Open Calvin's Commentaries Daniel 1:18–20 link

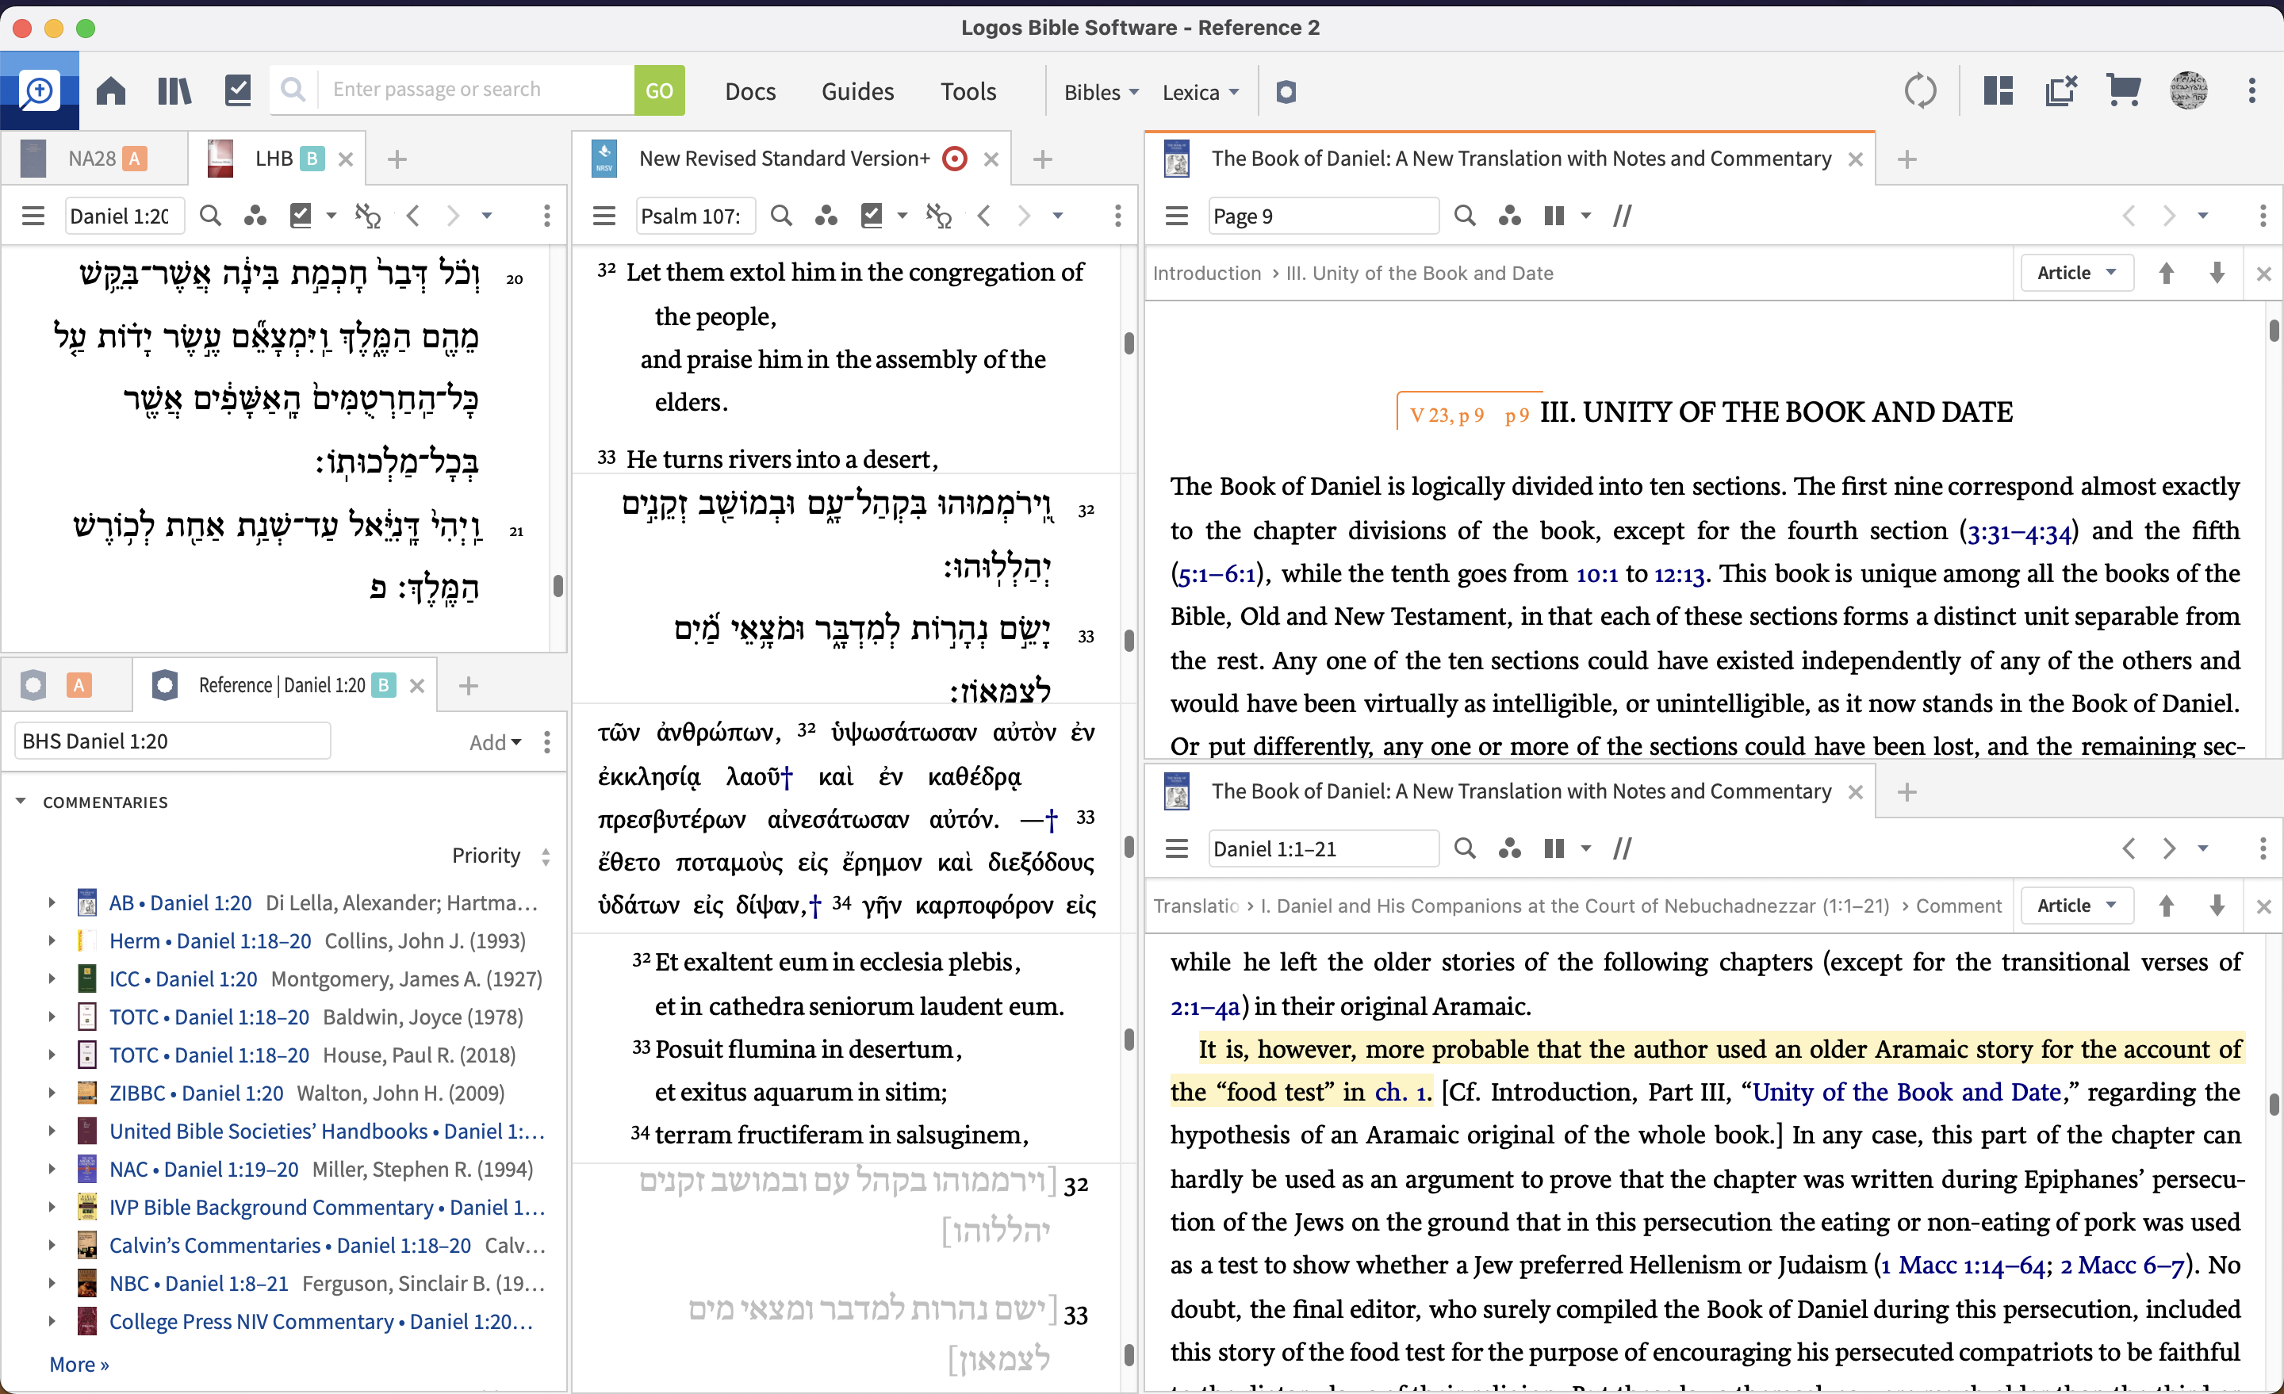pos(289,1245)
